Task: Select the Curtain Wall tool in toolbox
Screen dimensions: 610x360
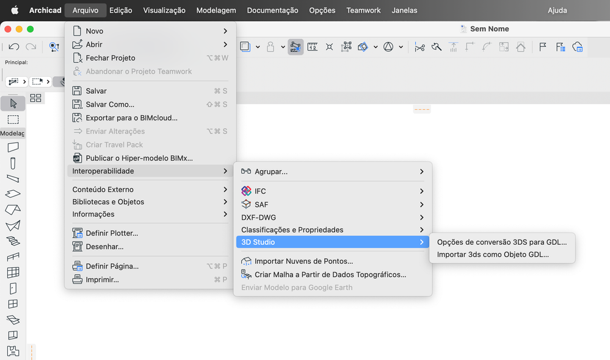Action: [x=13, y=272]
